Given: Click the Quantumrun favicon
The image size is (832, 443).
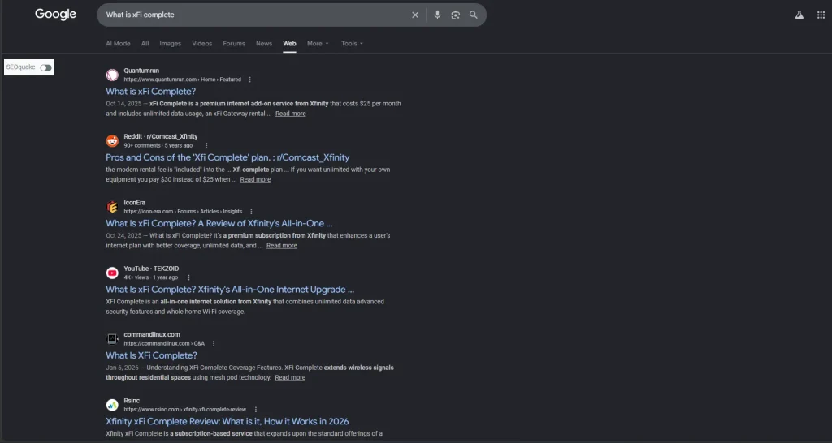Looking at the screenshot, I should (x=112, y=75).
